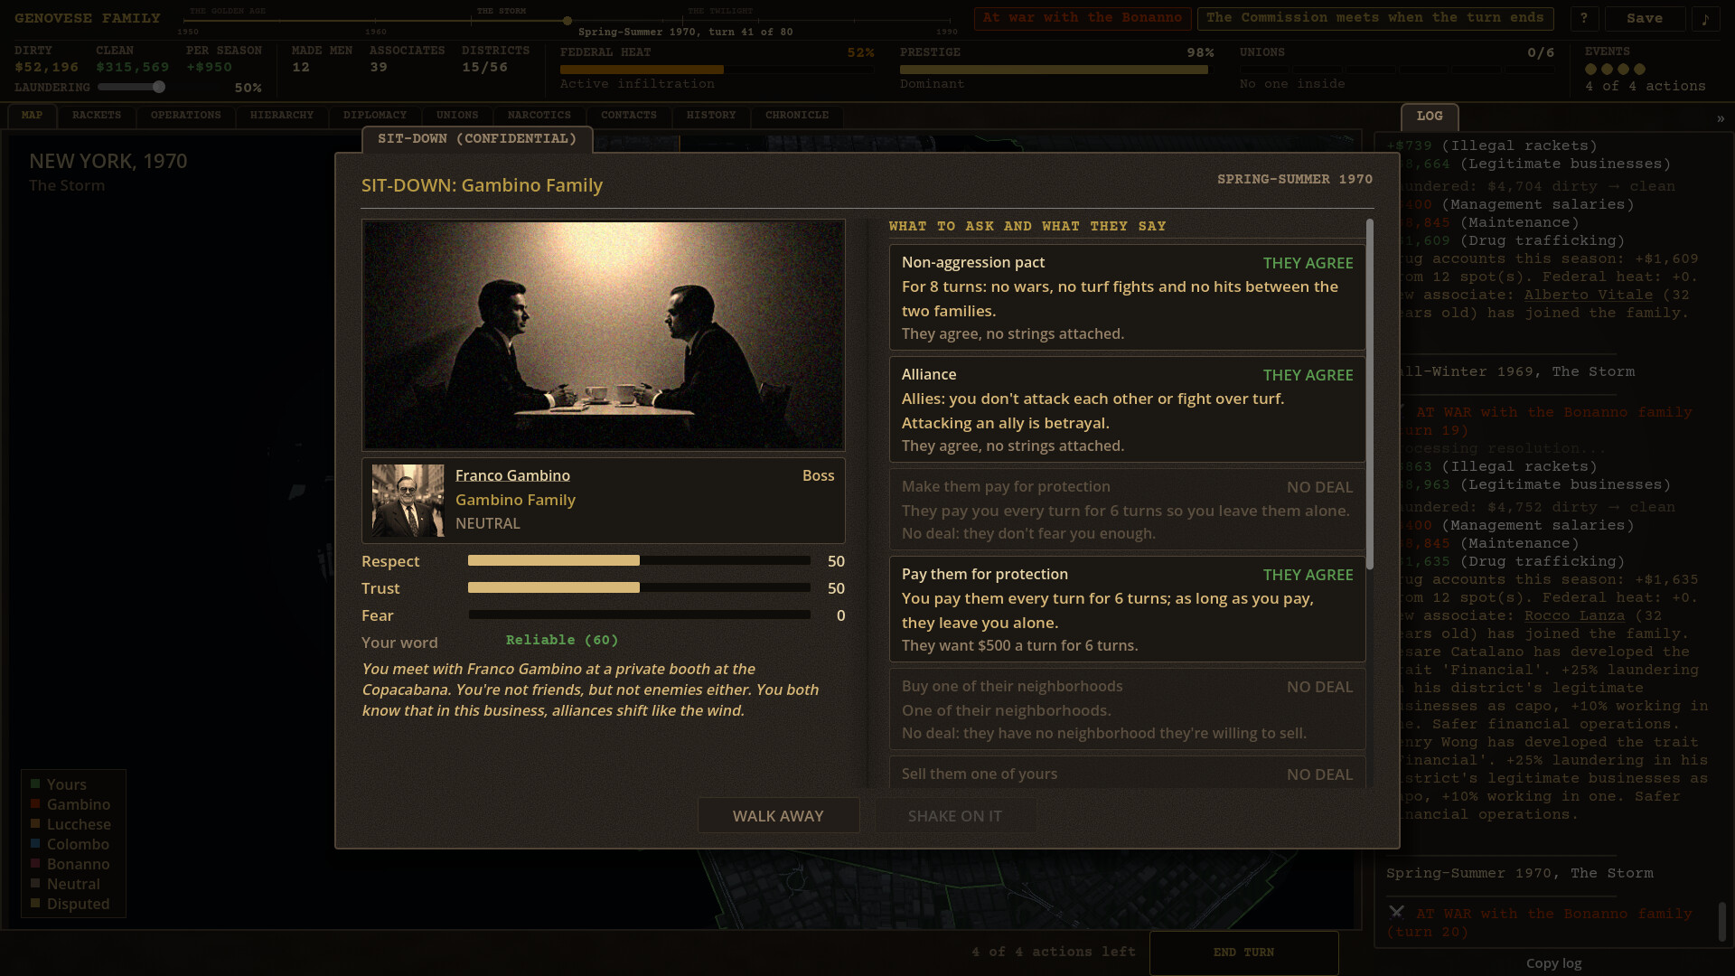
Task: Click the Save button
Action: [x=1645, y=18]
